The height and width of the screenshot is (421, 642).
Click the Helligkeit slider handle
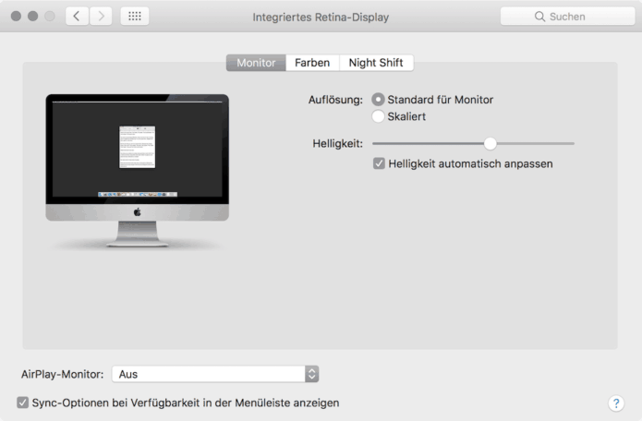tap(491, 143)
